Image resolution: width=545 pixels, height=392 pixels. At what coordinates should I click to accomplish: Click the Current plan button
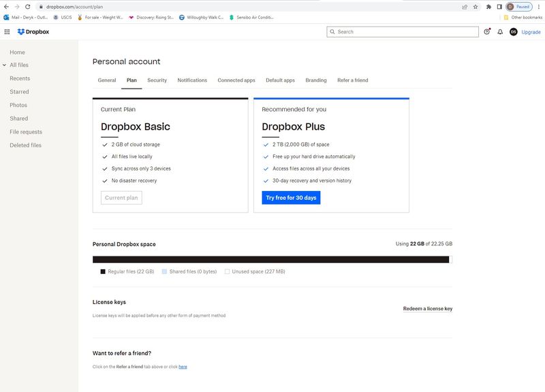[121, 198]
